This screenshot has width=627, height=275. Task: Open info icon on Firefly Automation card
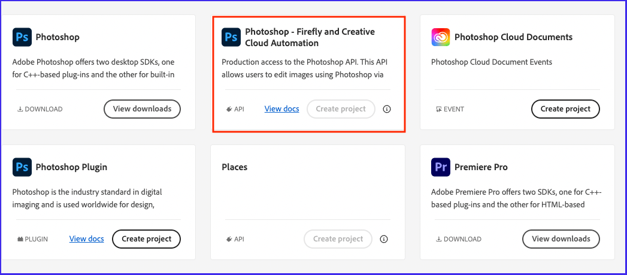[387, 109]
